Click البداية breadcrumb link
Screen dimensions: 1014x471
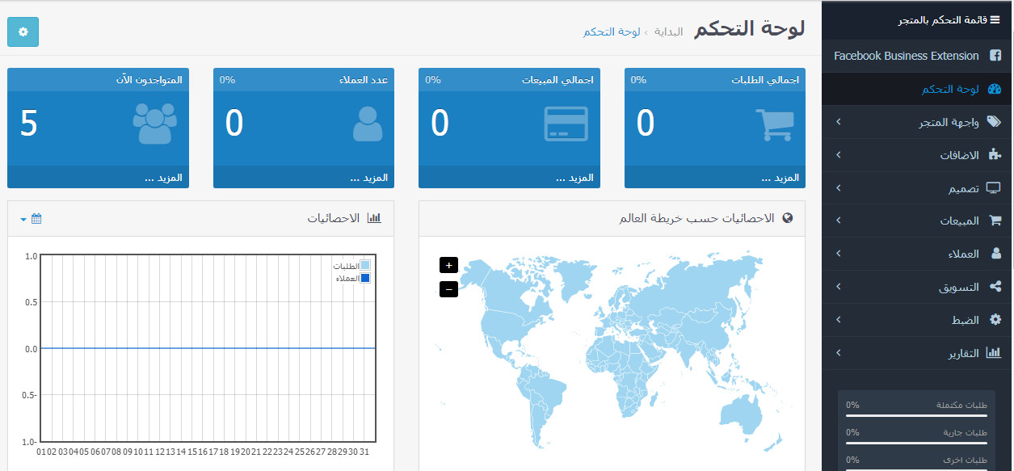pos(668,32)
